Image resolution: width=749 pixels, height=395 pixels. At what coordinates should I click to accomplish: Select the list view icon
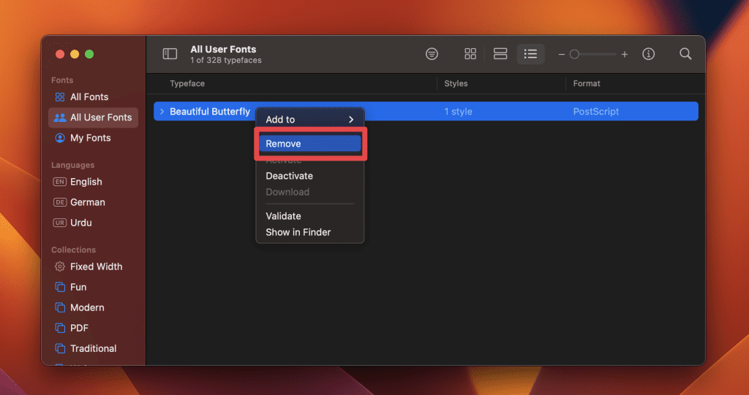(531, 54)
